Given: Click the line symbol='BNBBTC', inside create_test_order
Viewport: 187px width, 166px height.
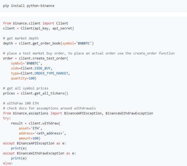Looking at the screenshot, I should pyautogui.click(x=27, y=63).
